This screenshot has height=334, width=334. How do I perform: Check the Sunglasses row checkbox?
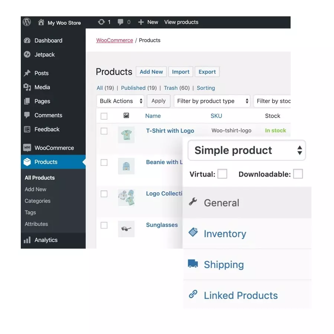point(104,225)
